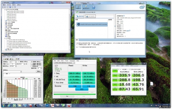The height and width of the screenshot is (109, 172).
Task: Open the Tools menu in AS SSD Benchmark
Action: pos(67,61)
